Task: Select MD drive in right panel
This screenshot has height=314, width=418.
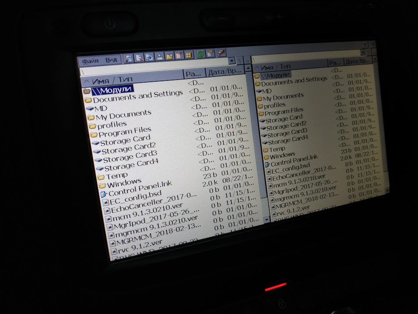Action: point(266,91)
